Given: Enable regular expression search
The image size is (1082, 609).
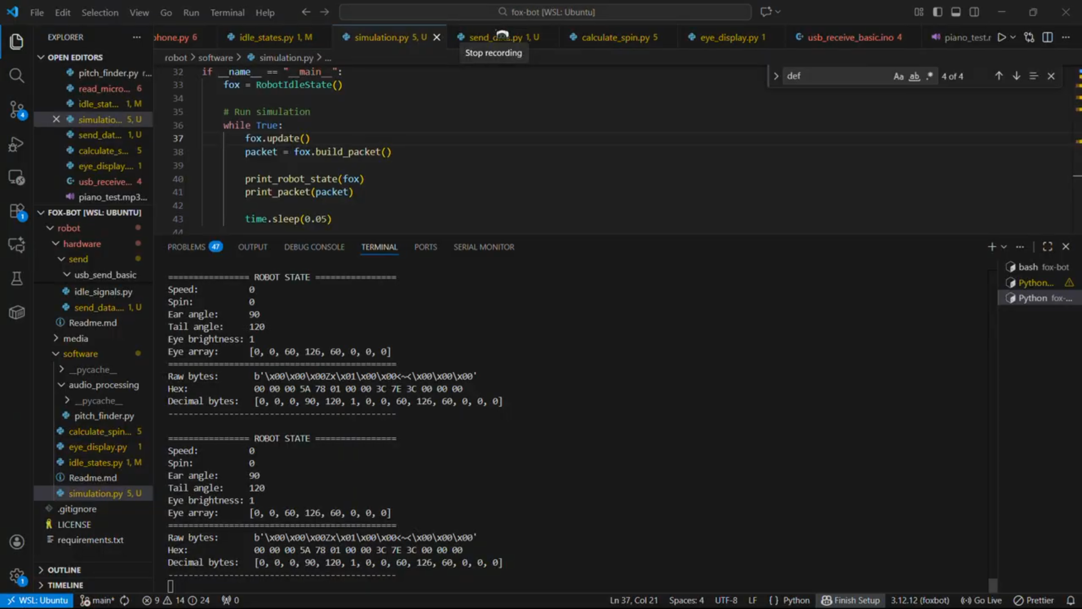Looking at the screenshot, I should click(x=930, y=76).
